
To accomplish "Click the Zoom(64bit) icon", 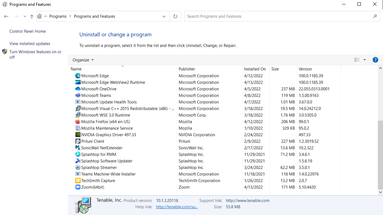I will point(78,187).
